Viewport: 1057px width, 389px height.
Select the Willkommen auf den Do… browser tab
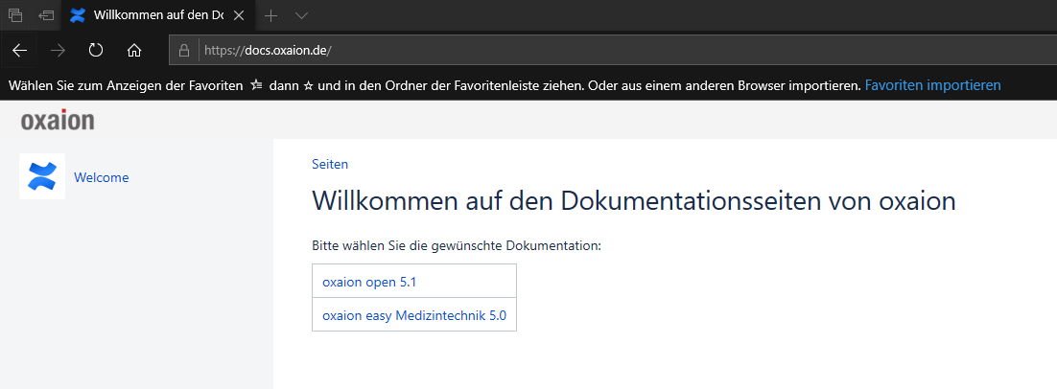[153, 15]
